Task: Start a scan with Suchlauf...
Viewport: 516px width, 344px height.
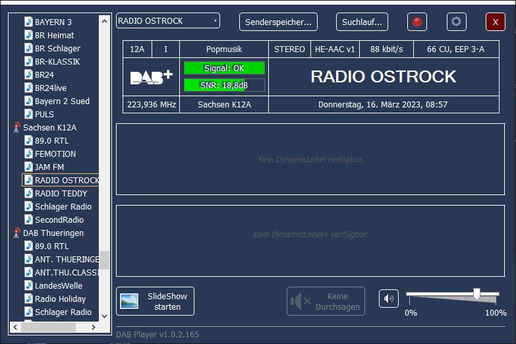Action: [362, 22]
